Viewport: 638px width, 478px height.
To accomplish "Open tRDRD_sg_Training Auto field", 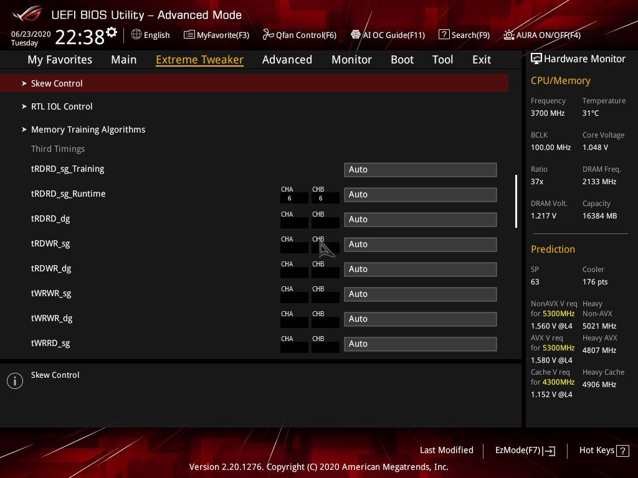I will tap(421, 170).
